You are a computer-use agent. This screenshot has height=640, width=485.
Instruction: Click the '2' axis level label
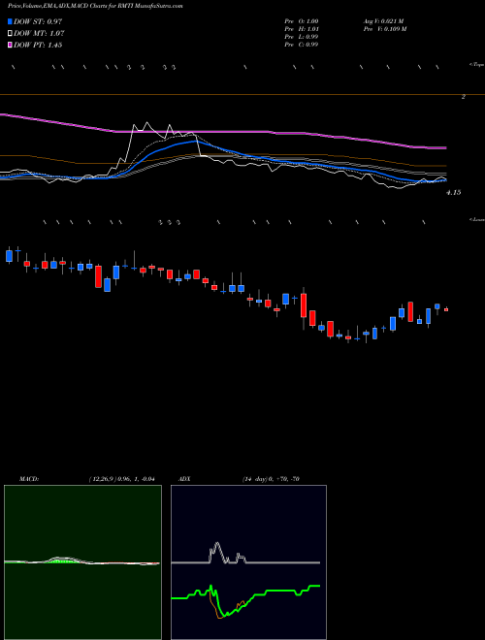pyautogui.click(x=464, y=97)
